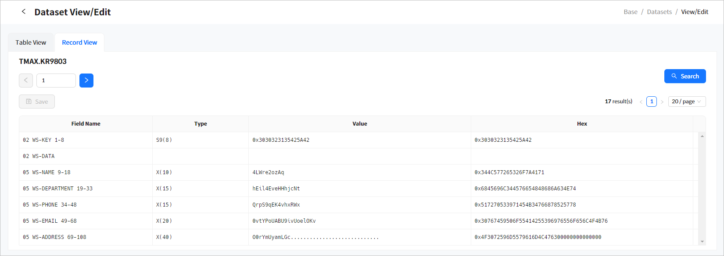Select page 1 in pagination
The height and width of the screenshot is (256, 724).
[x=652, y=102]
